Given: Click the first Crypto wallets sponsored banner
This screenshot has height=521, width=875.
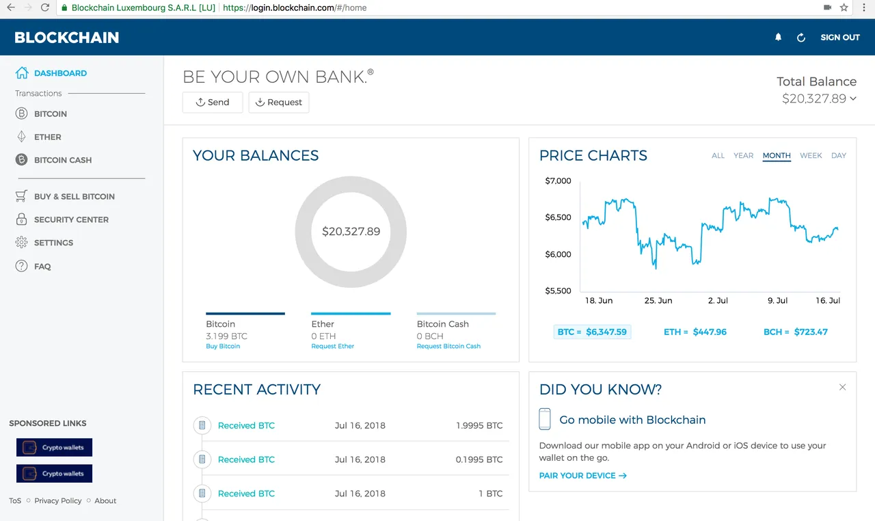Looking at the screenshot, I should coord(54,447).
